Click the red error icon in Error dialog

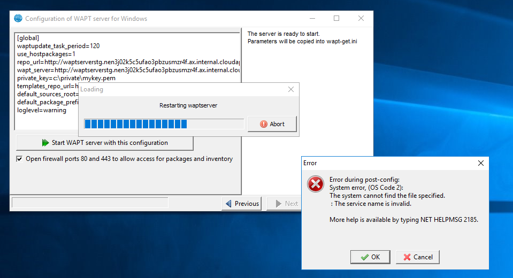315,184
